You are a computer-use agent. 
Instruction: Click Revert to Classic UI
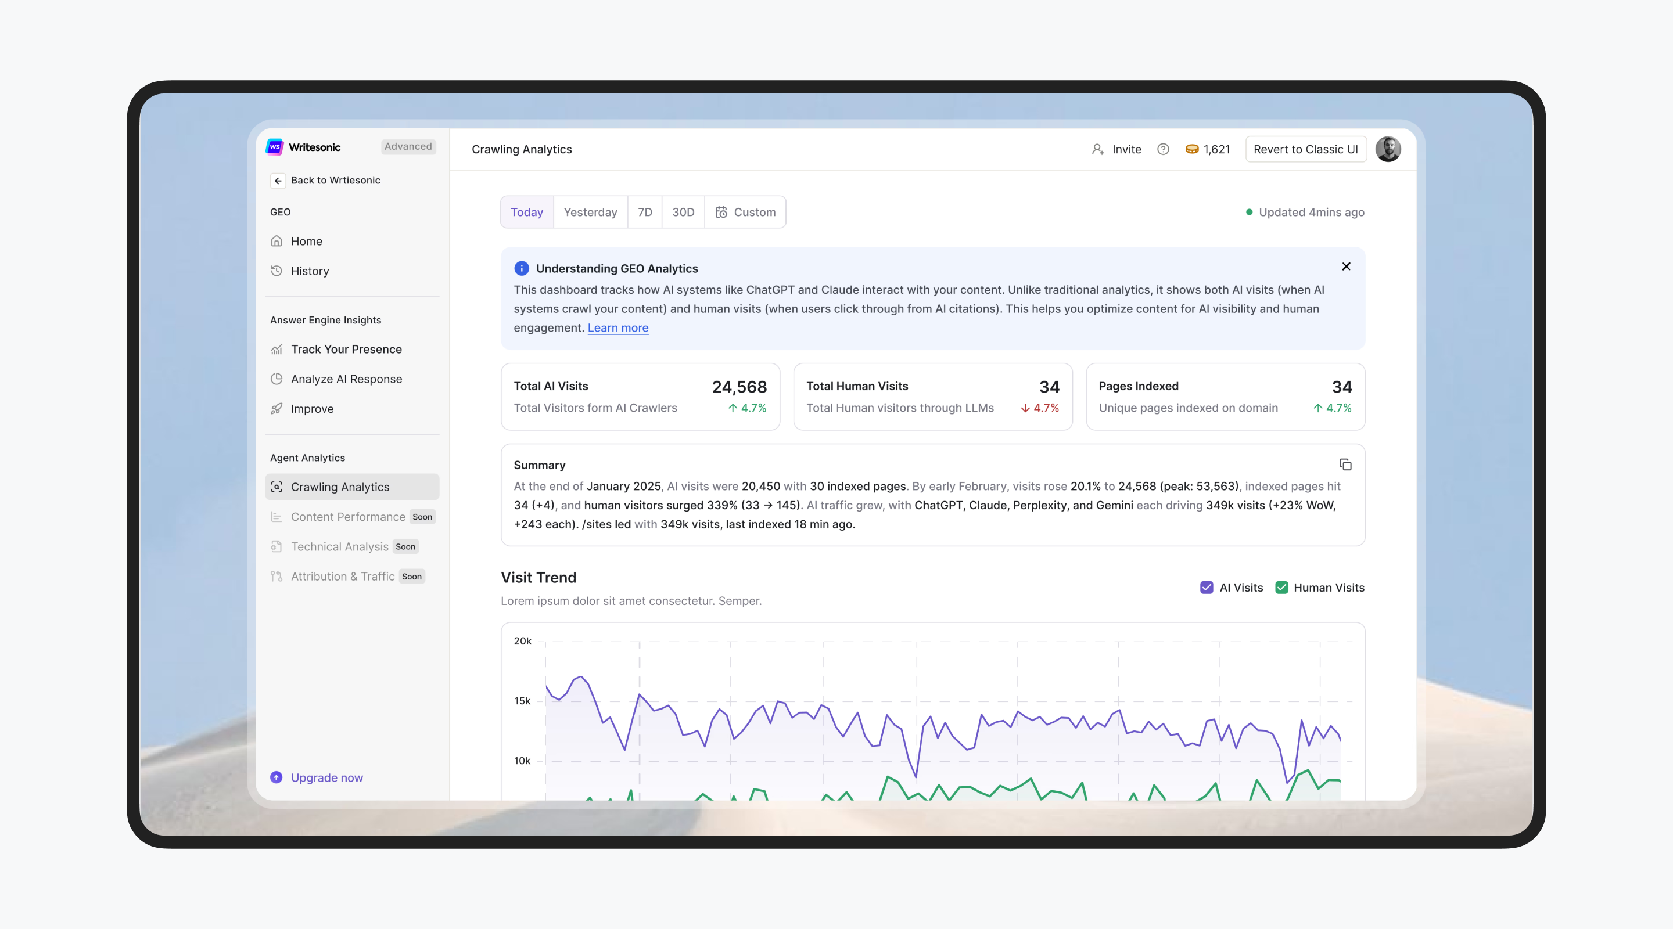pos(1305,149)
